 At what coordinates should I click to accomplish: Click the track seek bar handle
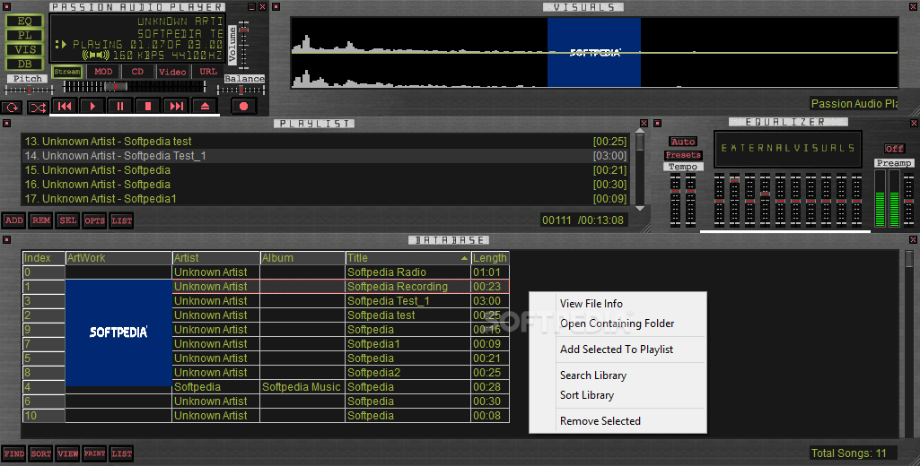click(x=116, y=86)
